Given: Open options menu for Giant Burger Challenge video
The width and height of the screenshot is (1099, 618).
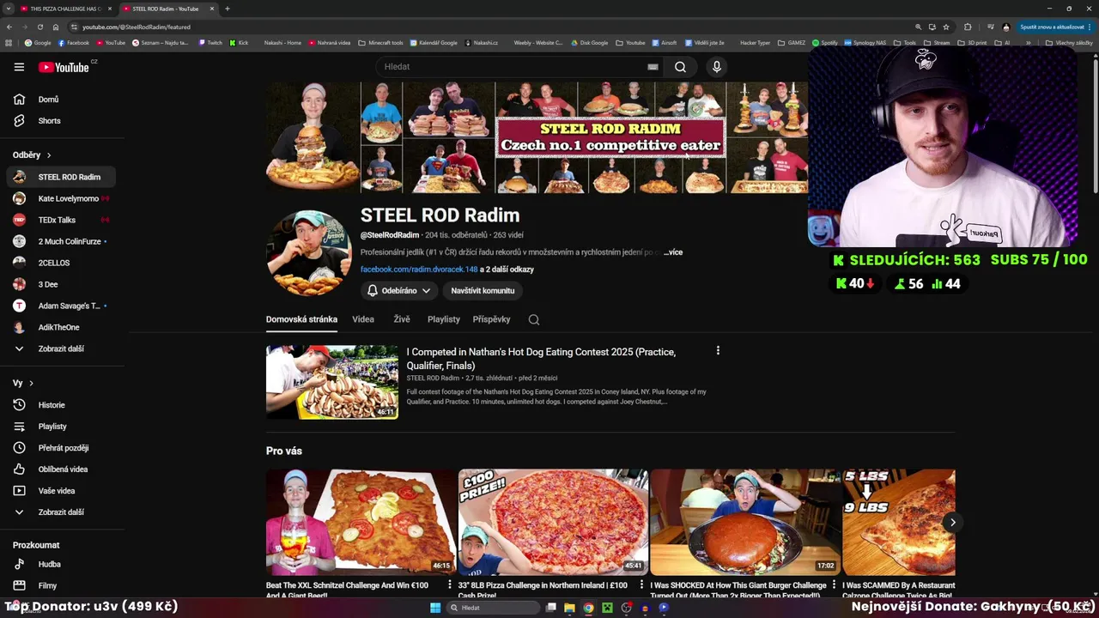Looking at the screenshot, I should pos(834,585).
